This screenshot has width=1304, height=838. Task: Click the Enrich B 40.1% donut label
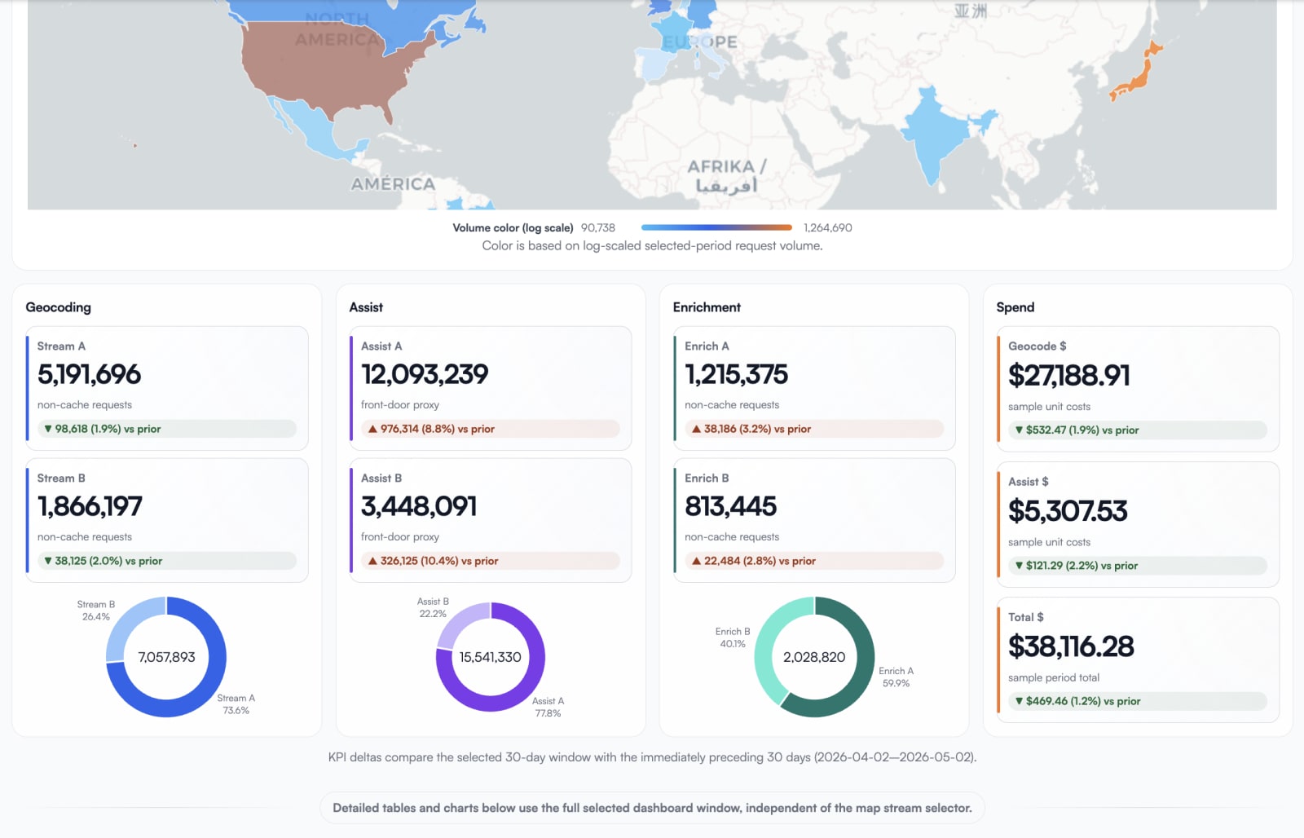point(733,637)
